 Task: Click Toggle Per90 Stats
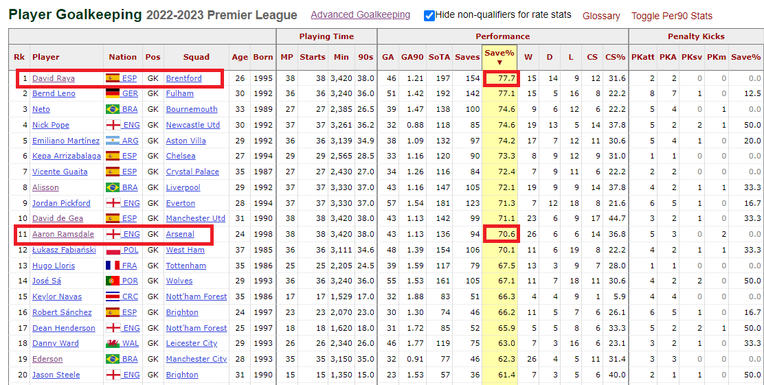672,16
